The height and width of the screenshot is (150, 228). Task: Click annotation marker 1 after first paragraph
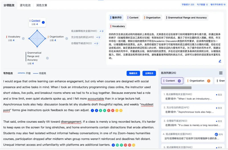point(93,110)
